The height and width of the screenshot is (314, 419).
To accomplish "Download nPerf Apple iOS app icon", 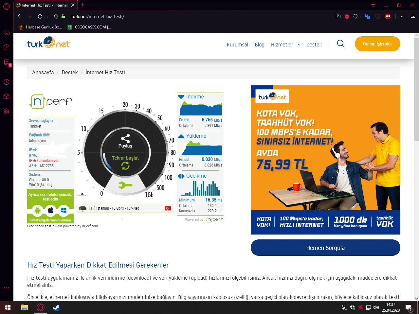I will [50, 210].
